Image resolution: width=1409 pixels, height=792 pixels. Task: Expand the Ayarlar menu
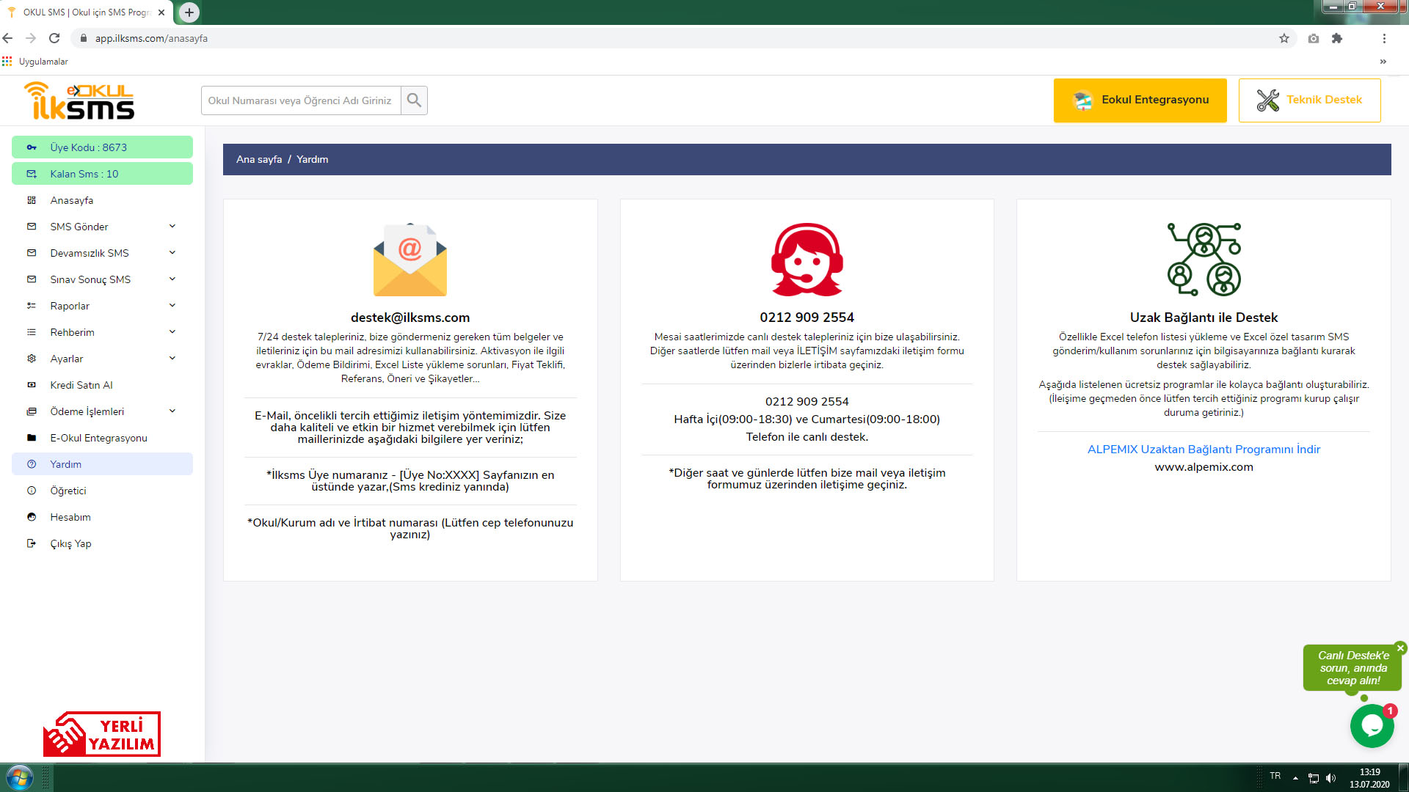(172, 359)
